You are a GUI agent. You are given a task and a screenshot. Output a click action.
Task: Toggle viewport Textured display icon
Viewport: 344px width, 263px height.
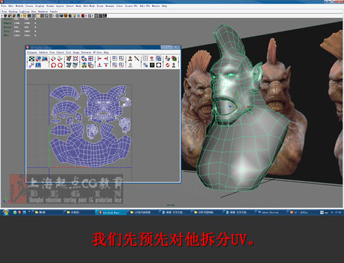(70, 16)
